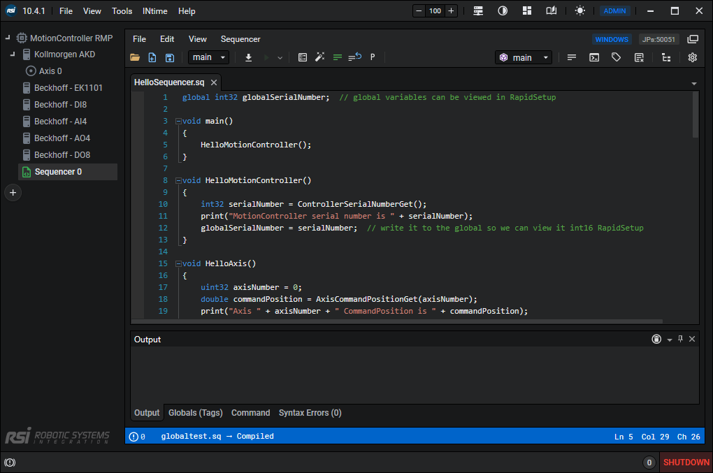The image size is (713, 473).
Task: Open the tab list dropdown arrow
Action: [x=694, y=84]
